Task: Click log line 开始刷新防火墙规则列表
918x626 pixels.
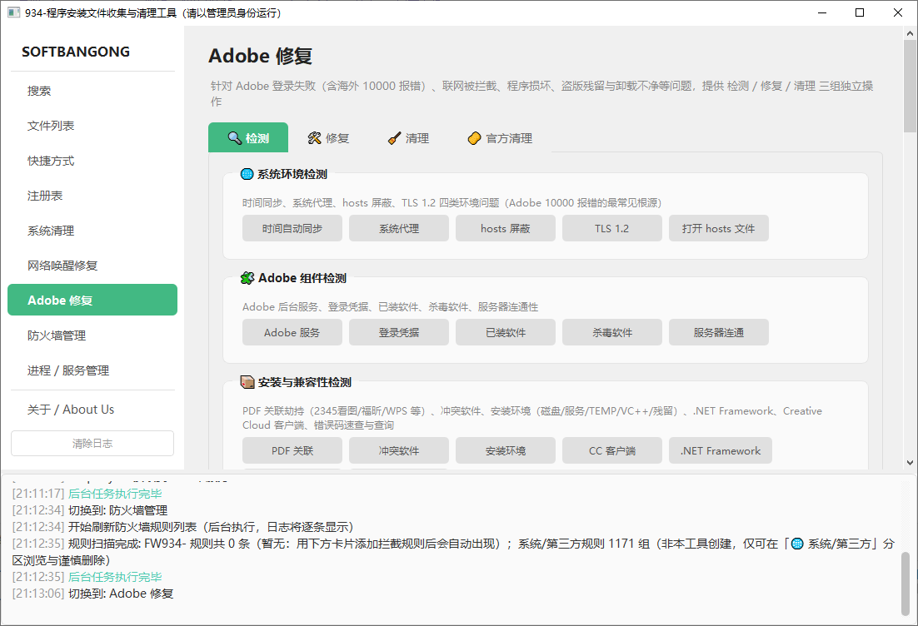Action: [182, 527]
